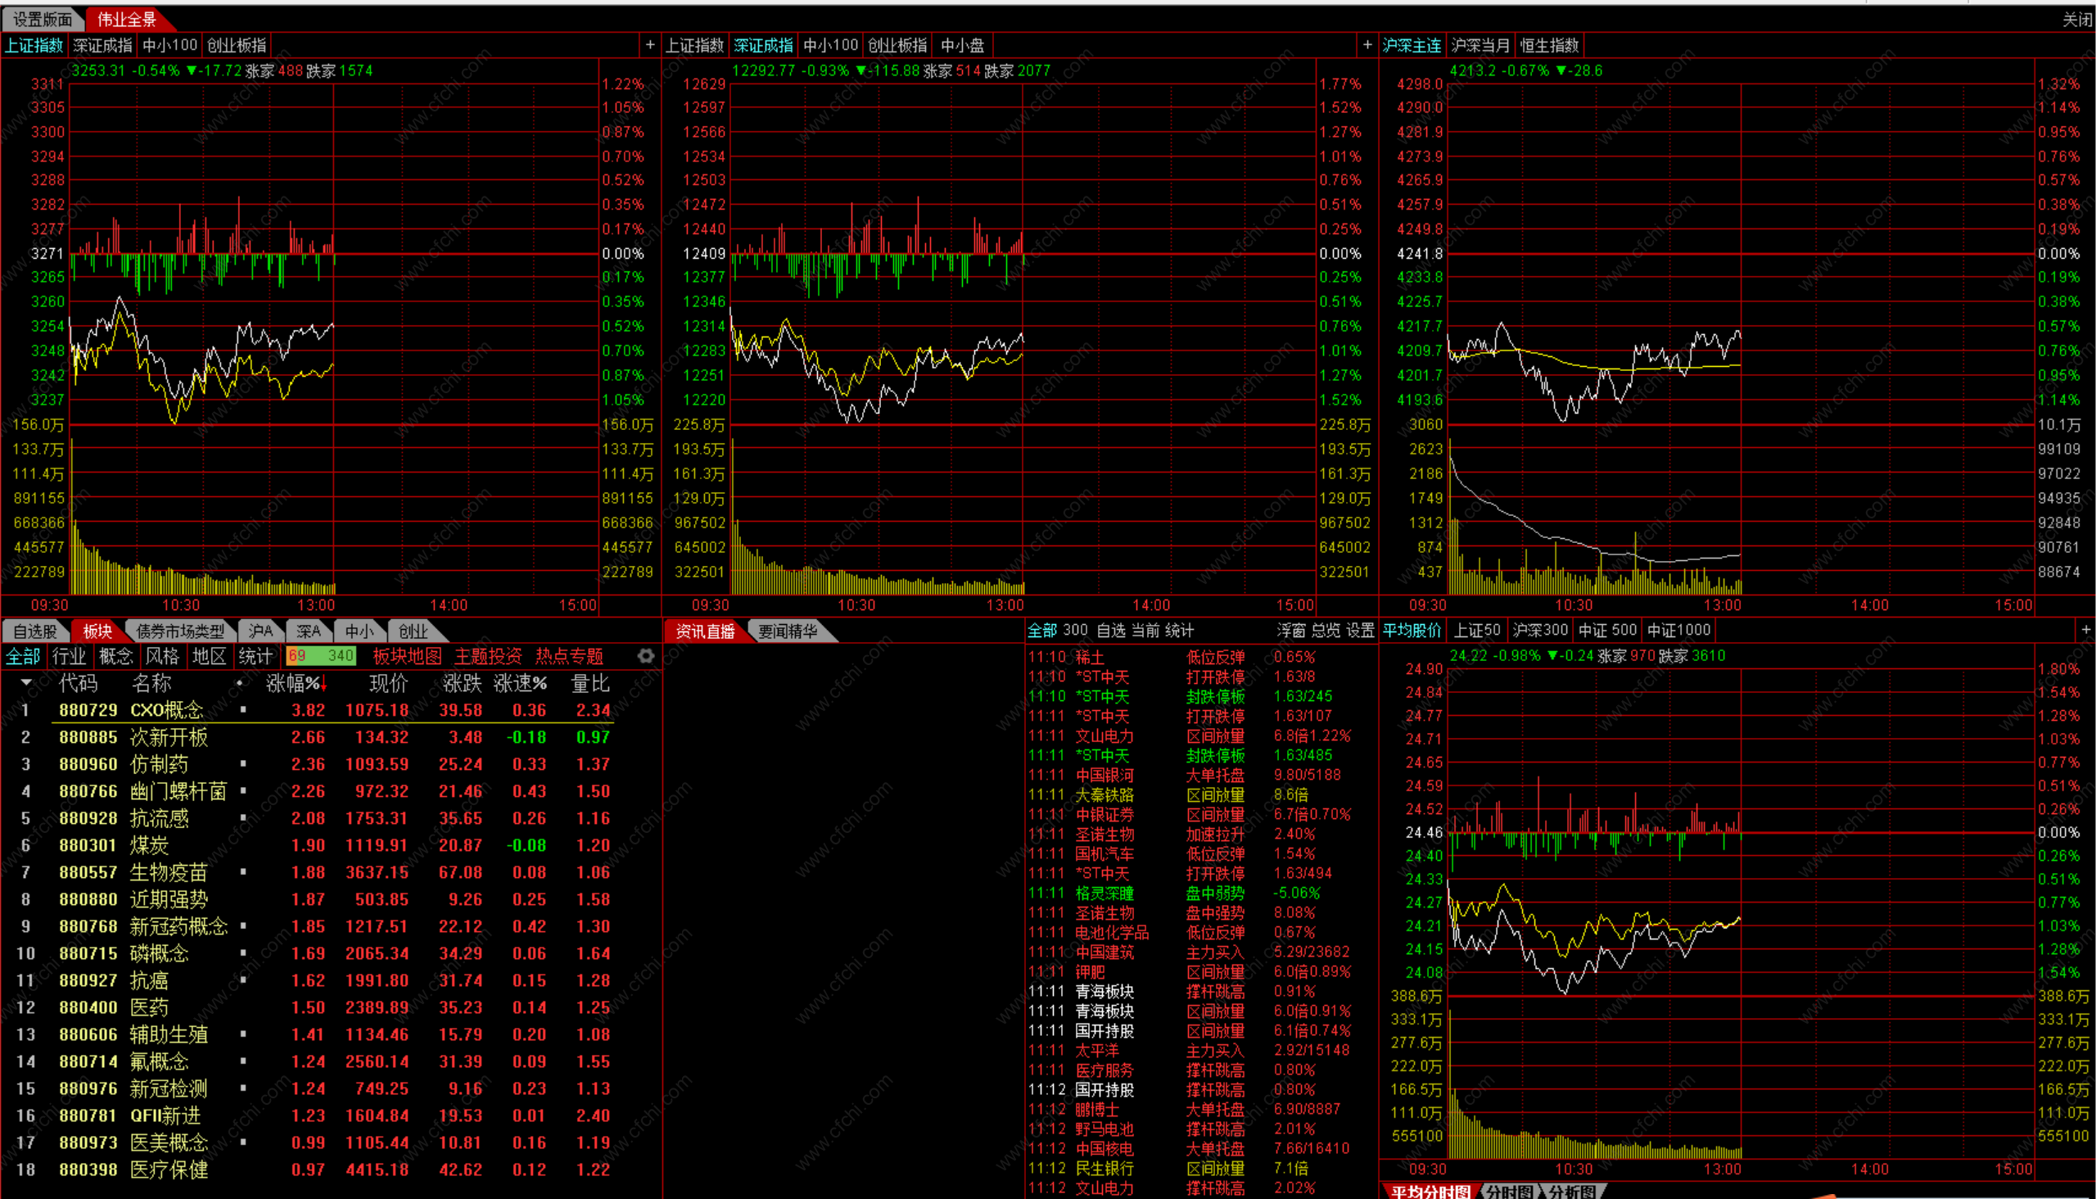The image size is (2096, 1199).
Task: Click the dot marker beside CXO概念 row
Action: (243, 709)
